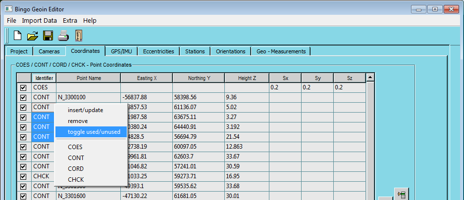Click the Northing Y column header
Viewport: 464px width, 200px height.
click(x=199, y=78)
